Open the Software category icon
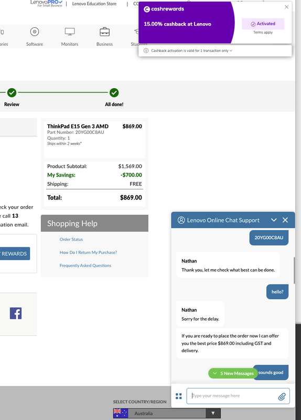Image resolution: width=301 pixels, height=420 pixels. point(35,32)
